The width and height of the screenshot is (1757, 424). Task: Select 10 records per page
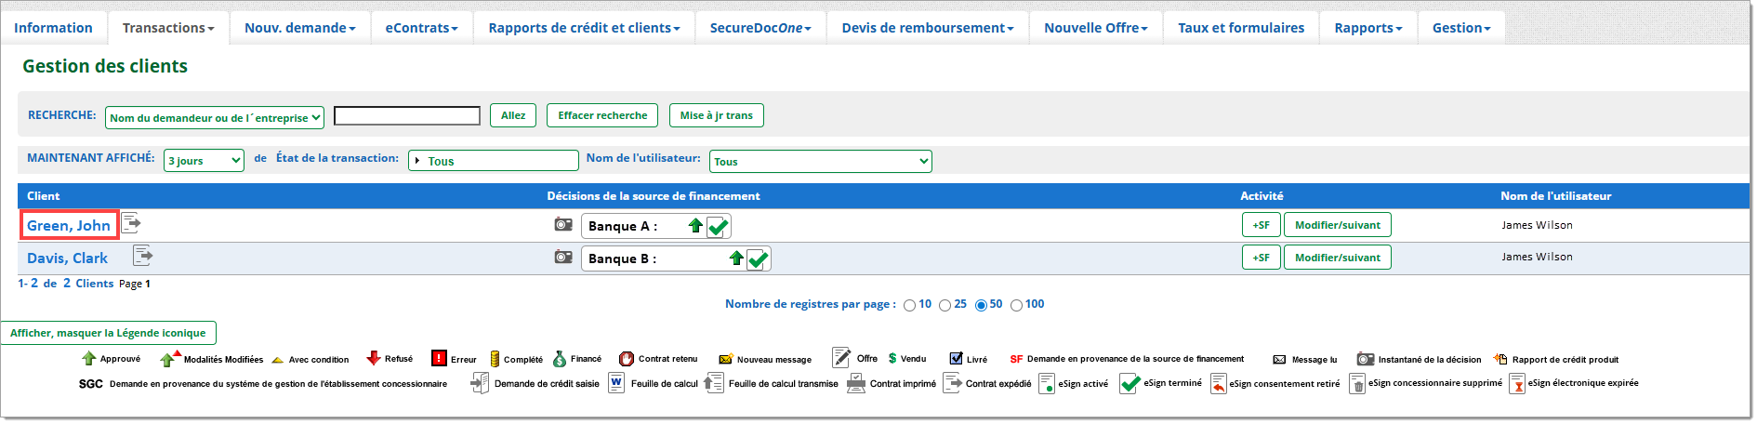(x=909, y=306)
